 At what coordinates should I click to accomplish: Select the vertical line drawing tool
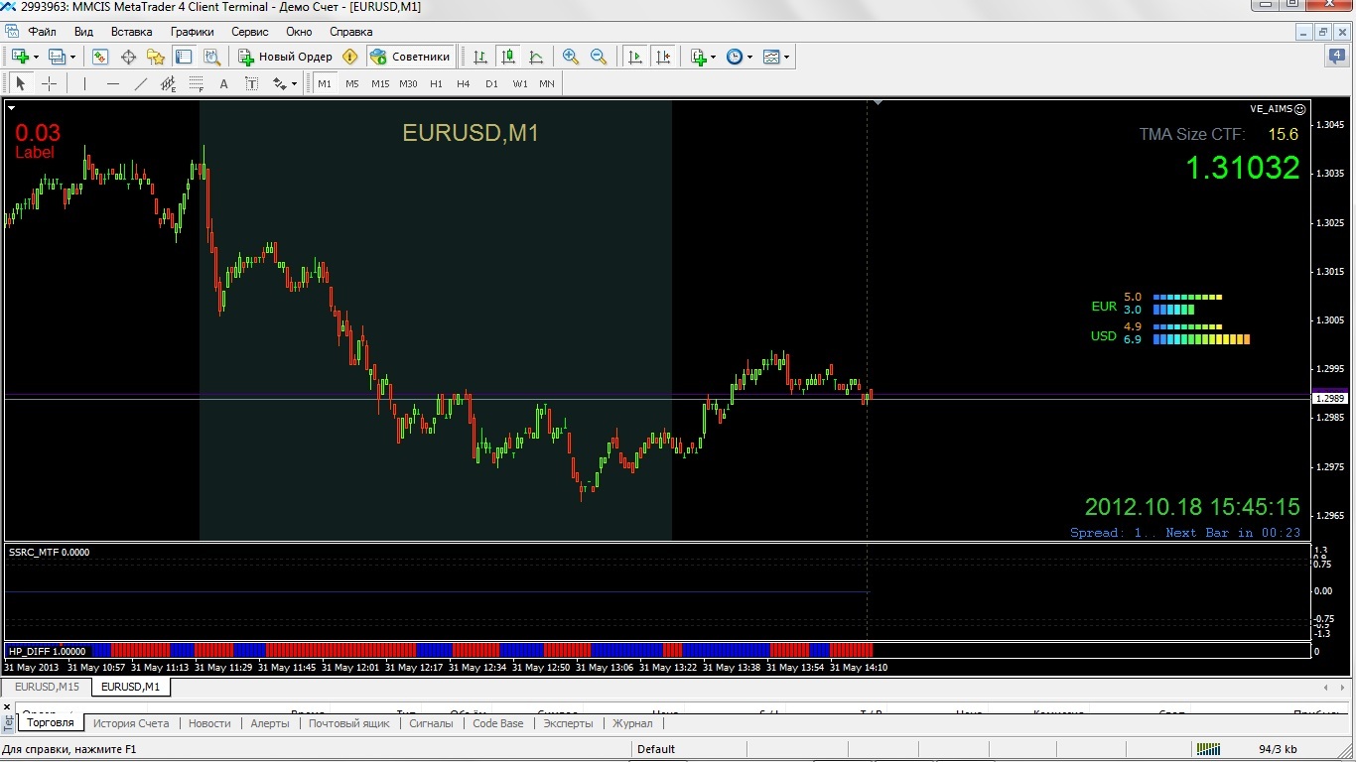(x=84, y=83)
